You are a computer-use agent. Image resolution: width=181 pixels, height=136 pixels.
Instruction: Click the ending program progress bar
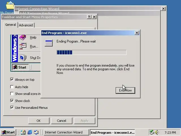(x=92, y=52)
